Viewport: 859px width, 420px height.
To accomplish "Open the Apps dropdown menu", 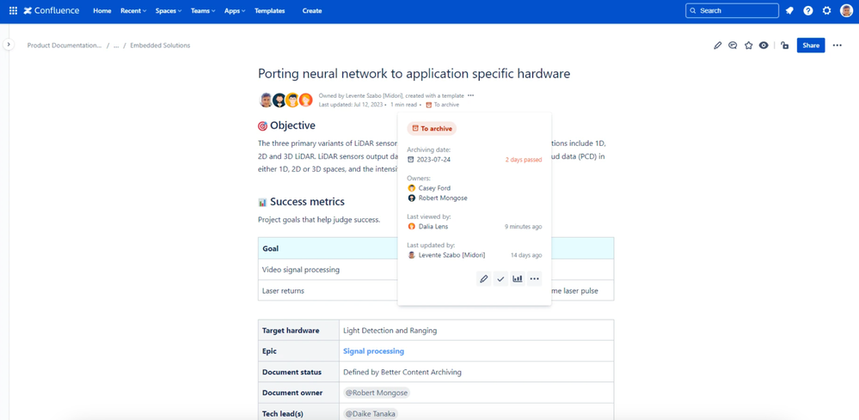I will click(x=235, y=10).
